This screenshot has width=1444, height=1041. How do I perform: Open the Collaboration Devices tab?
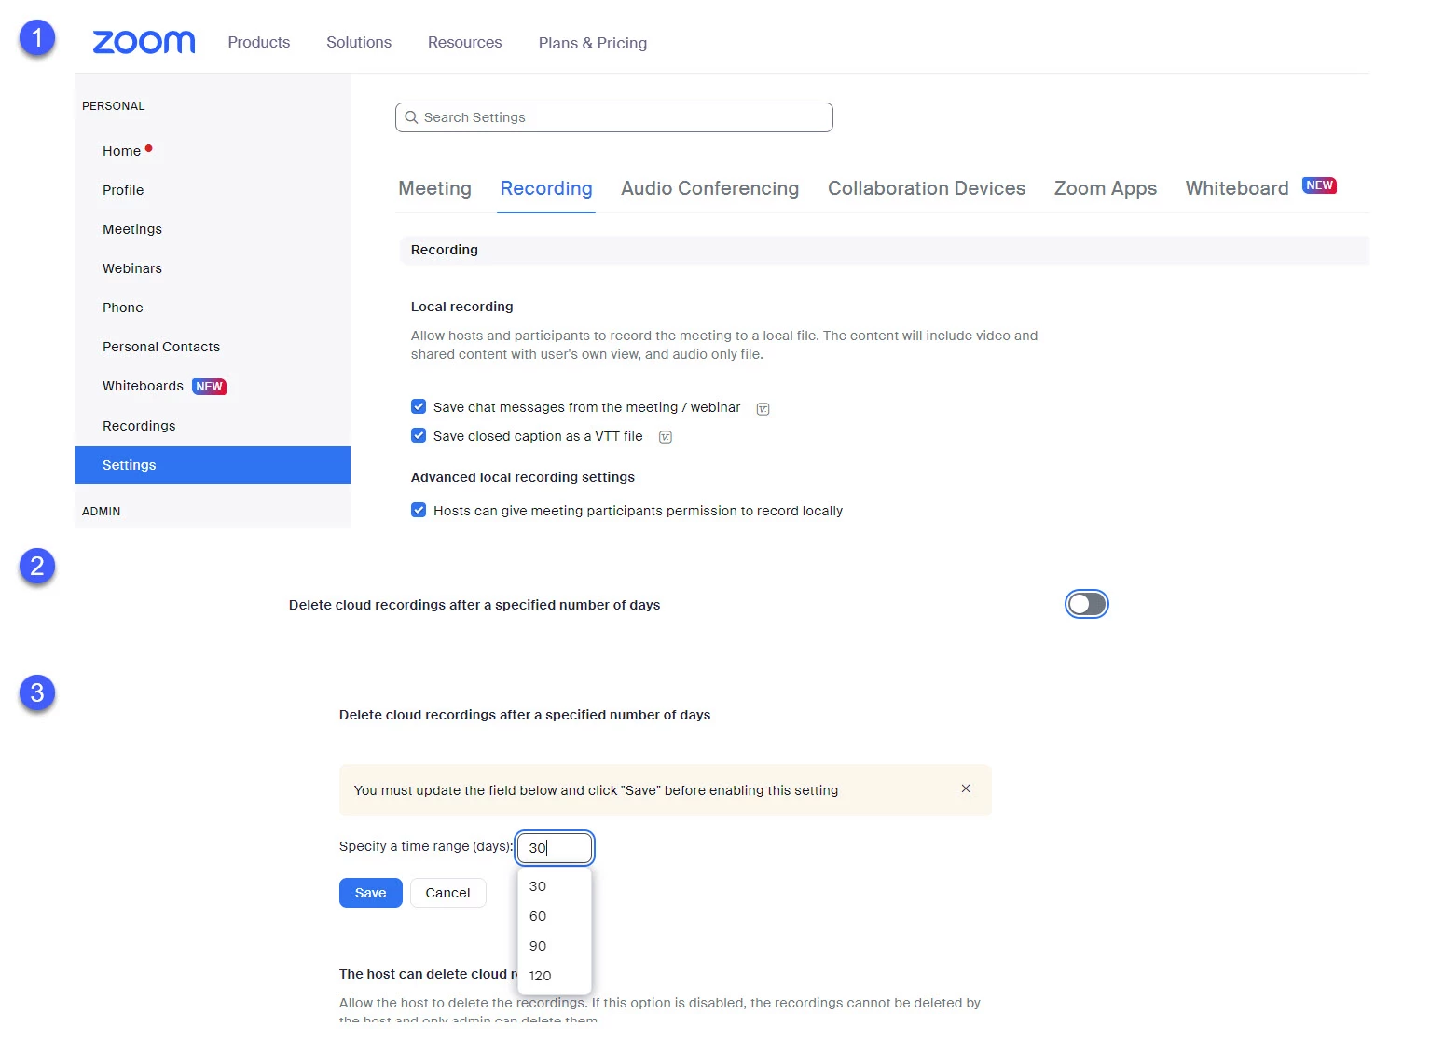(x=927, y=188)
